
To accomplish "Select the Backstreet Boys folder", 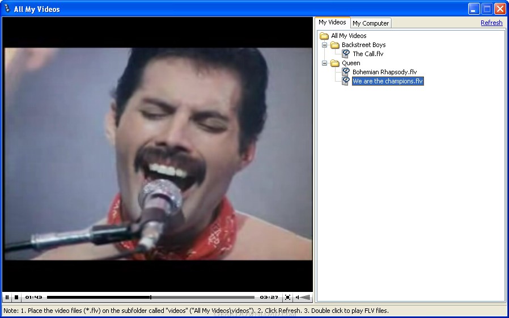I will click(x=363, y=45).
